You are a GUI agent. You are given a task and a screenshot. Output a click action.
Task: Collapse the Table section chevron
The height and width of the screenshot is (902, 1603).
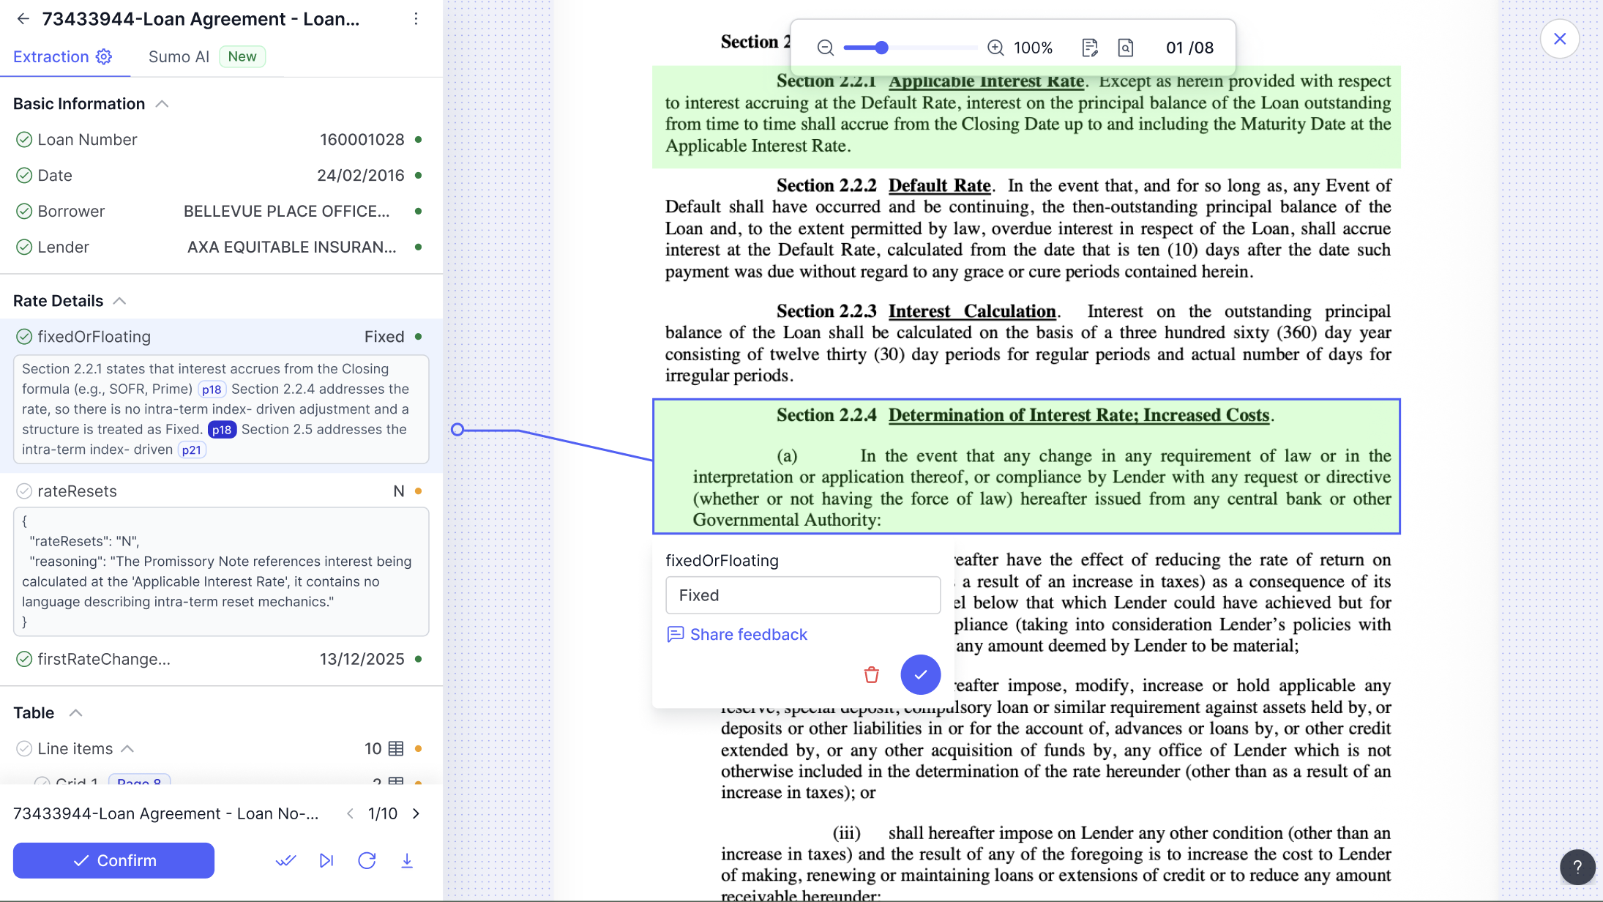(x=75, y=713)
